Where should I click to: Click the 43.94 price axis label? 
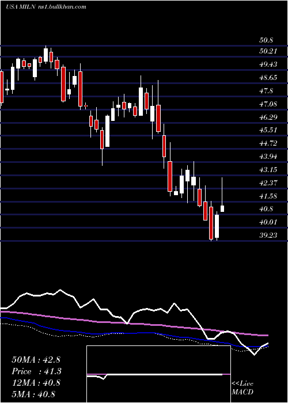pos(268,157)
